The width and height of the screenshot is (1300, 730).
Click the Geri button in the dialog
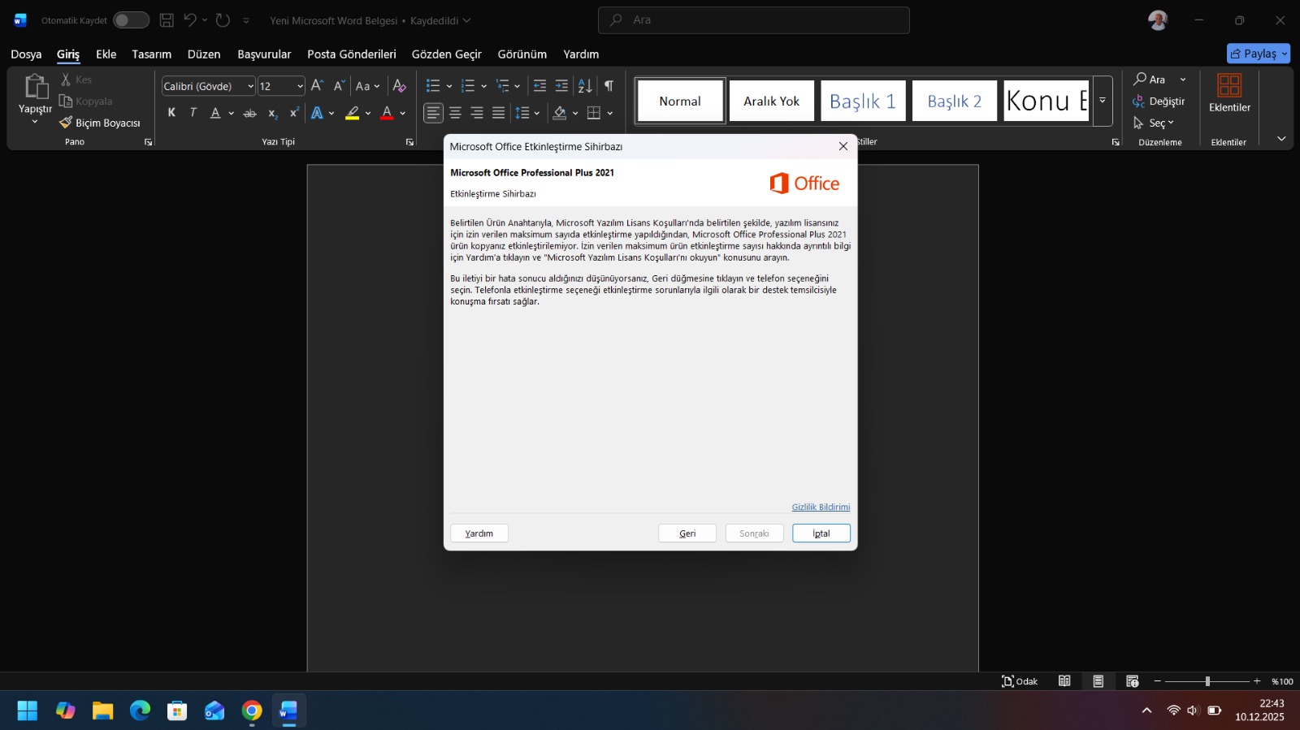click(x=687, y=533)
